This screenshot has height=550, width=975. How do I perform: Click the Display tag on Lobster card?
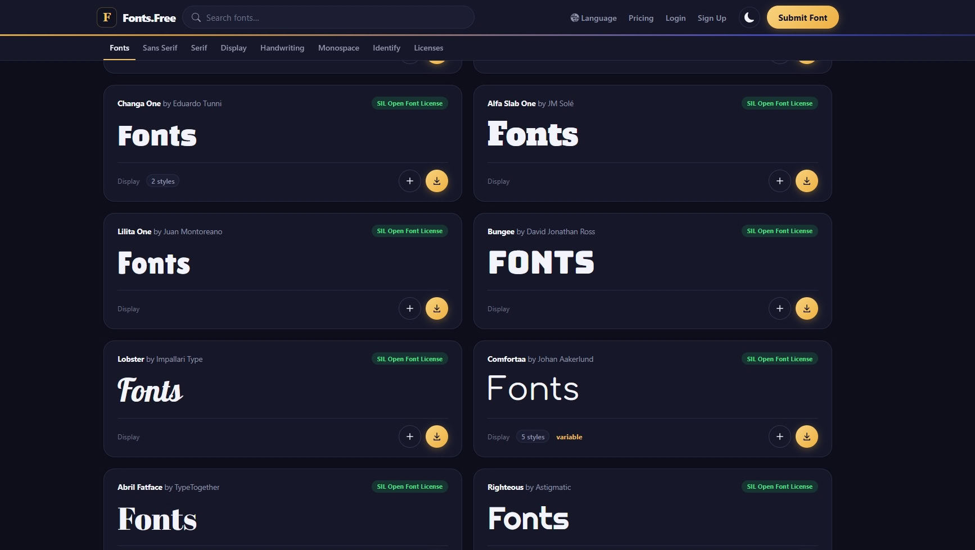click(x=128, y=437)
